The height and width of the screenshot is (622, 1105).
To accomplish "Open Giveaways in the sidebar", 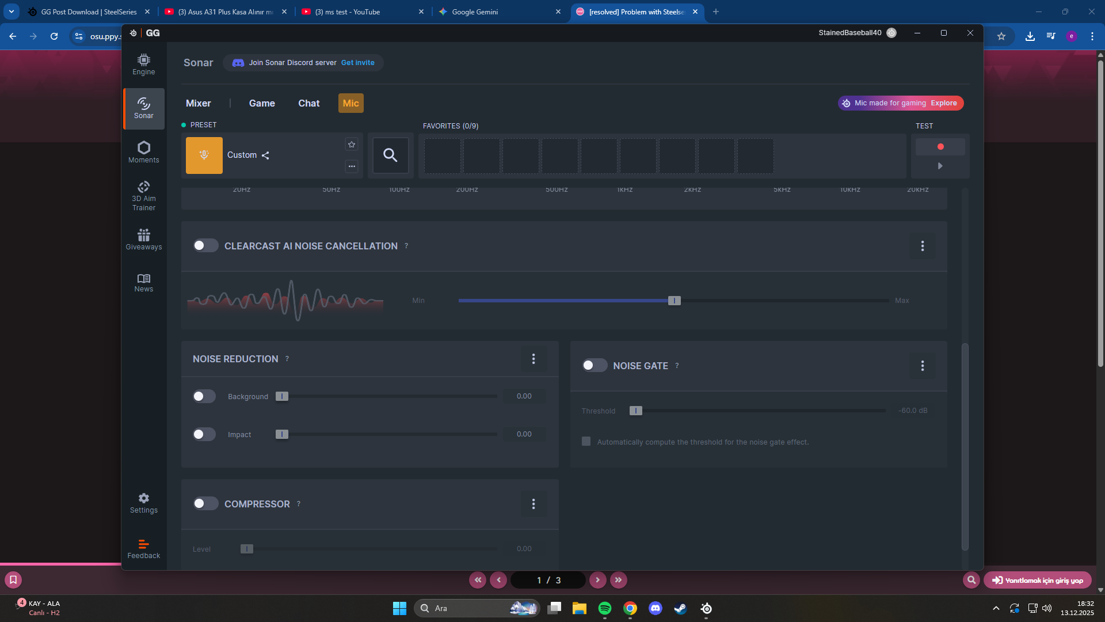I will point(144,240).
